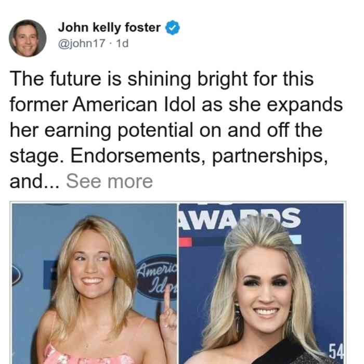Click the AWARDS banner text in photo
364x364 pixels.
[240, 218]
